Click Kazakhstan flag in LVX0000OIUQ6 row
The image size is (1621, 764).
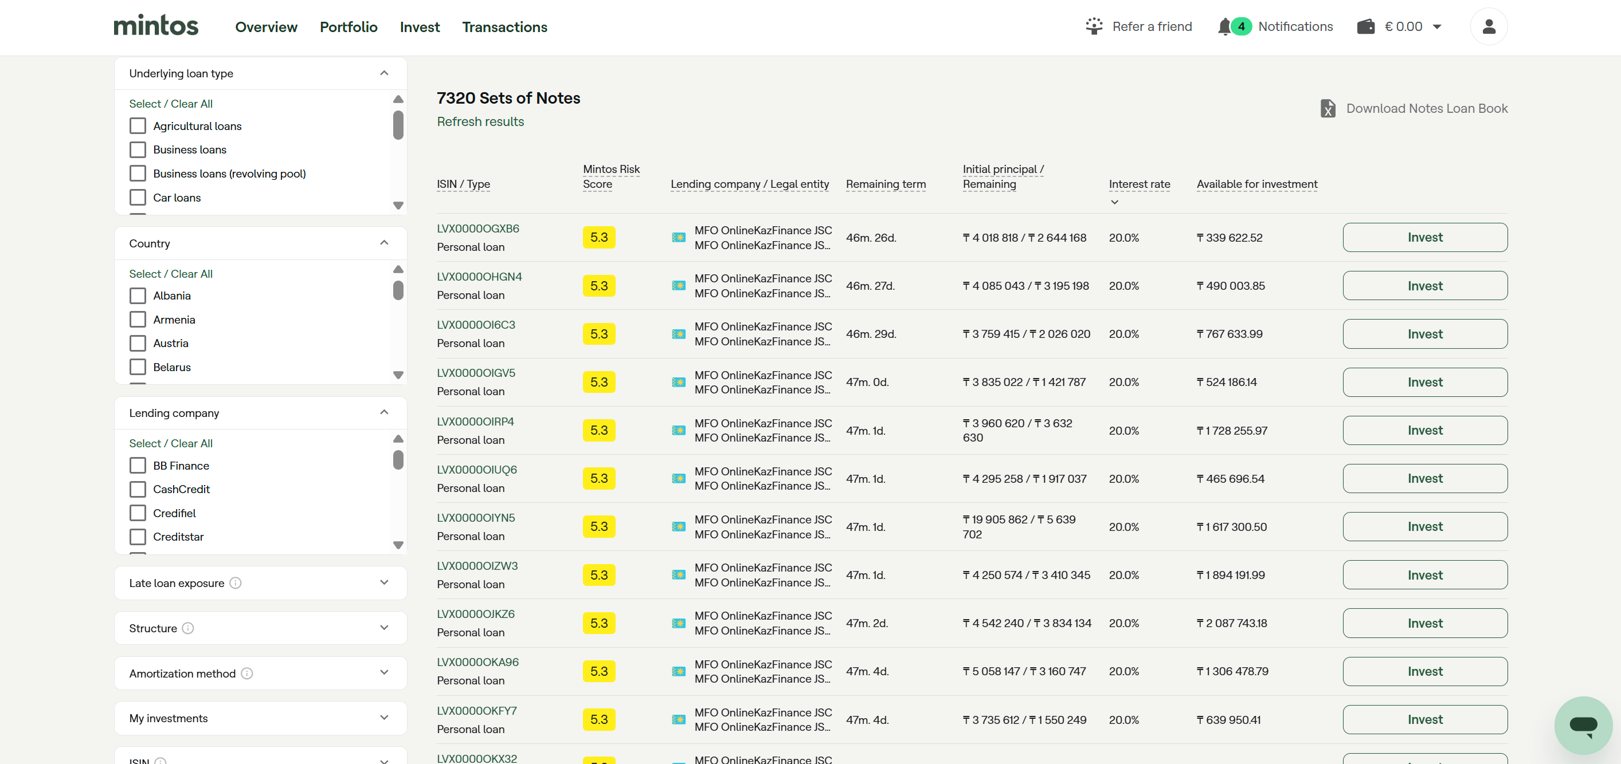click(678, 479)
